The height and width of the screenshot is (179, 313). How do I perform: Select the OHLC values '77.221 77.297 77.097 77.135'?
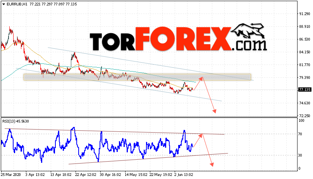(x=53, y=4)
